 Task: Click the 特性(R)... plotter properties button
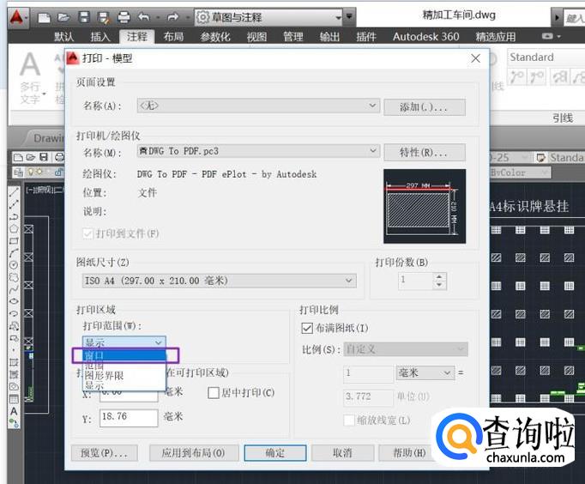pyautogui.click(x=425, y=153)
